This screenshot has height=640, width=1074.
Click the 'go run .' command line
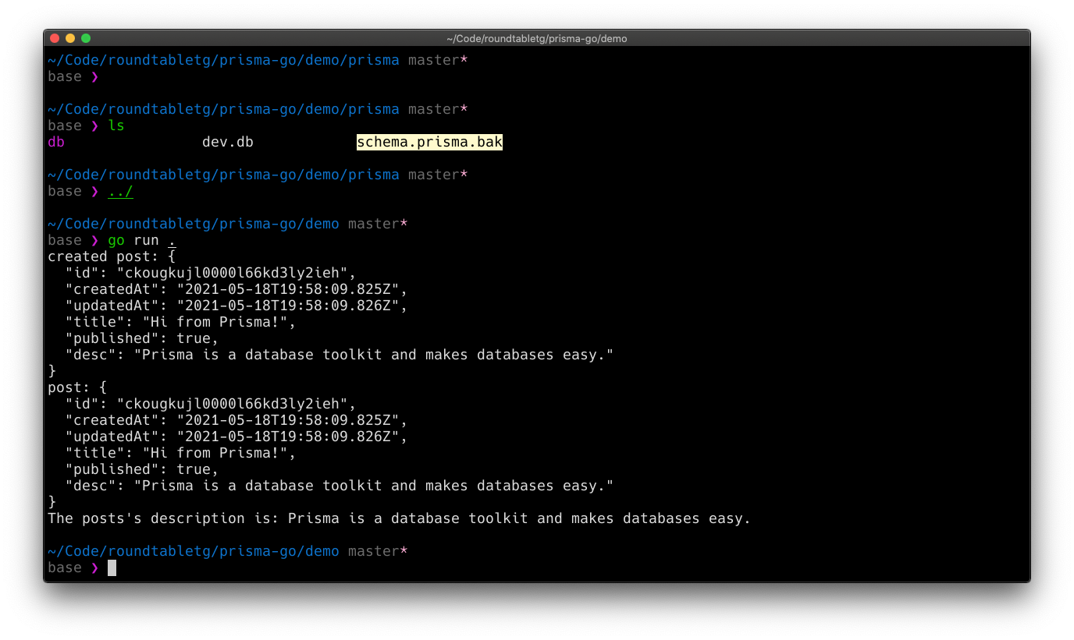[x=142, y=240]
